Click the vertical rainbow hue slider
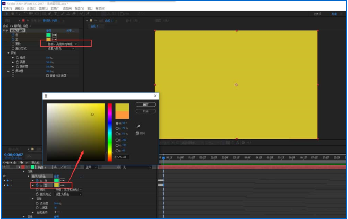 pos(110,132)
